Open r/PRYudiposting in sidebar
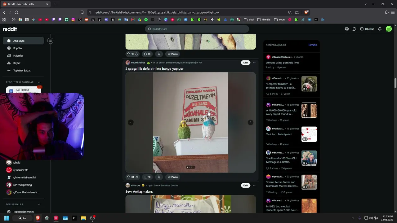This screenshot has height=223, width=397. tap(23, 185)
